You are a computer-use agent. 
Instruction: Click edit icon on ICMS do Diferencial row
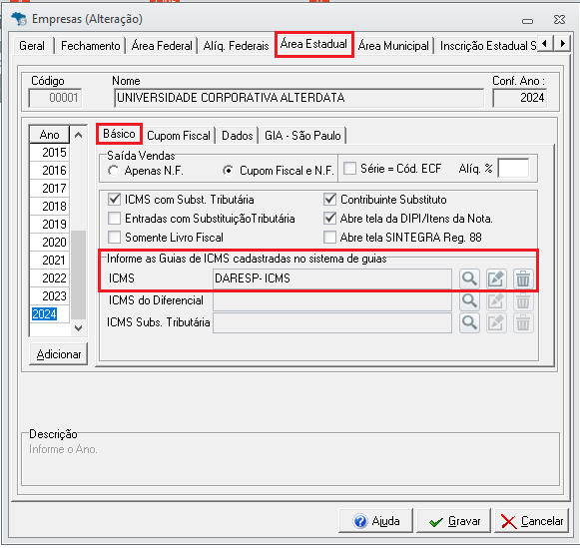coord(496,301)
